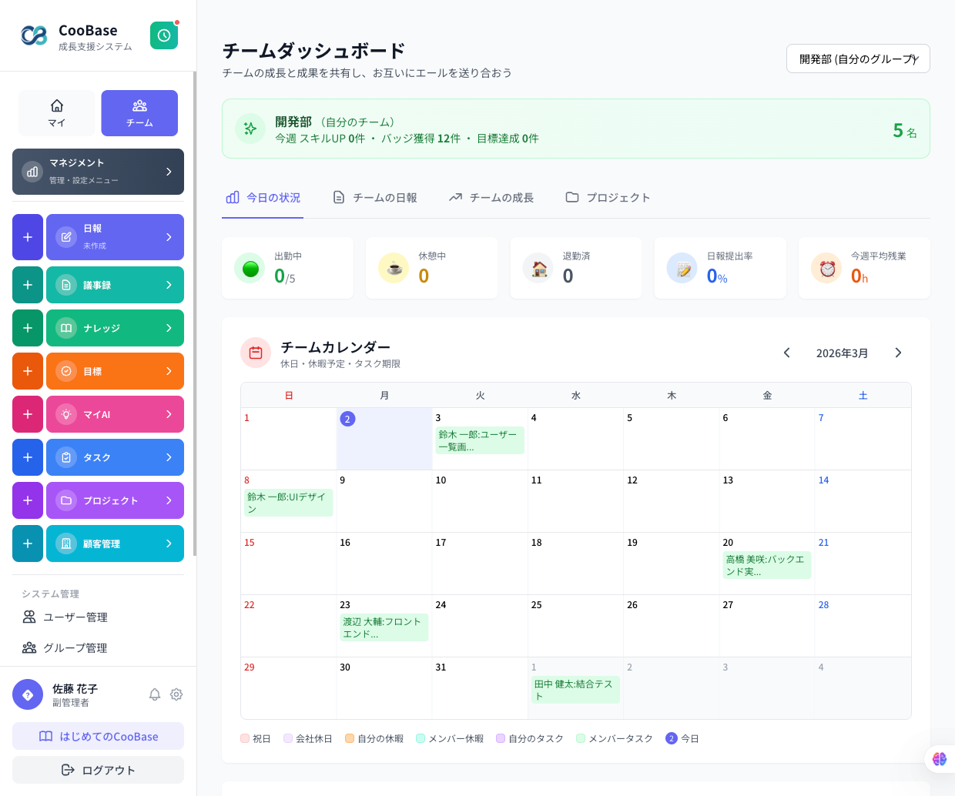This screenshot has height=796, width=955.
Task: Open the はじめてのCooBase guide link
Action: coord(98,736)
